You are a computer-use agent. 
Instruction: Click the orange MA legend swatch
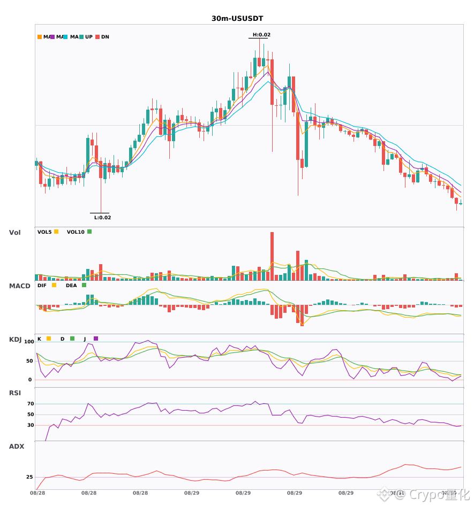click(40, 37)
